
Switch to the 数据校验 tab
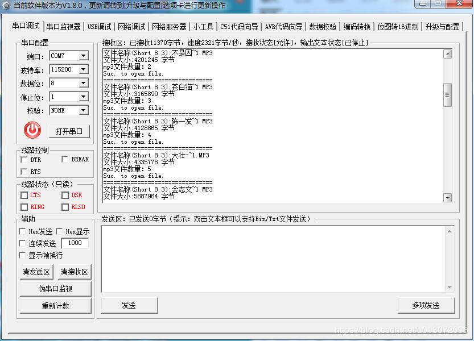pyautogui.click(x=323, y=27)
